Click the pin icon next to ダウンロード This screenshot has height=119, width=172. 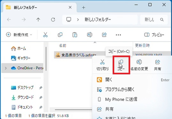pos(41,97)
